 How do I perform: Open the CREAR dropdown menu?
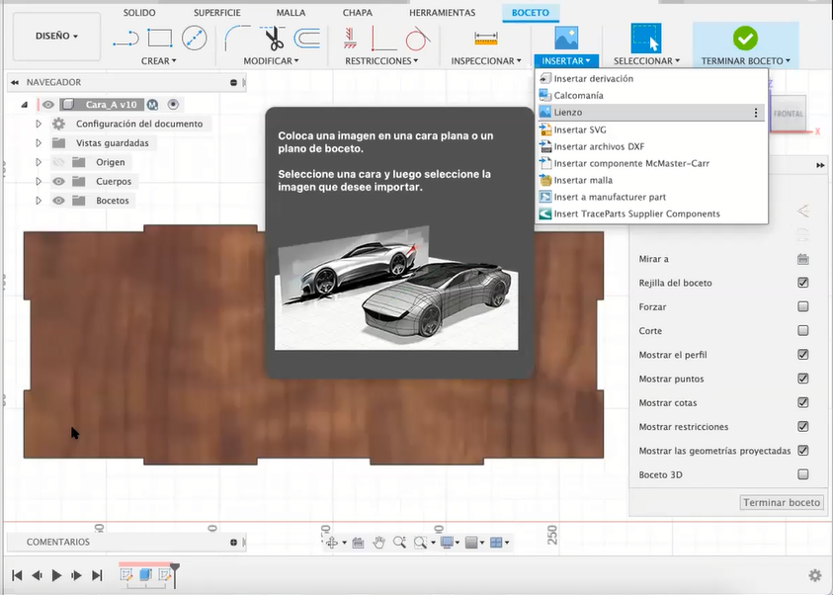[158, 61]
